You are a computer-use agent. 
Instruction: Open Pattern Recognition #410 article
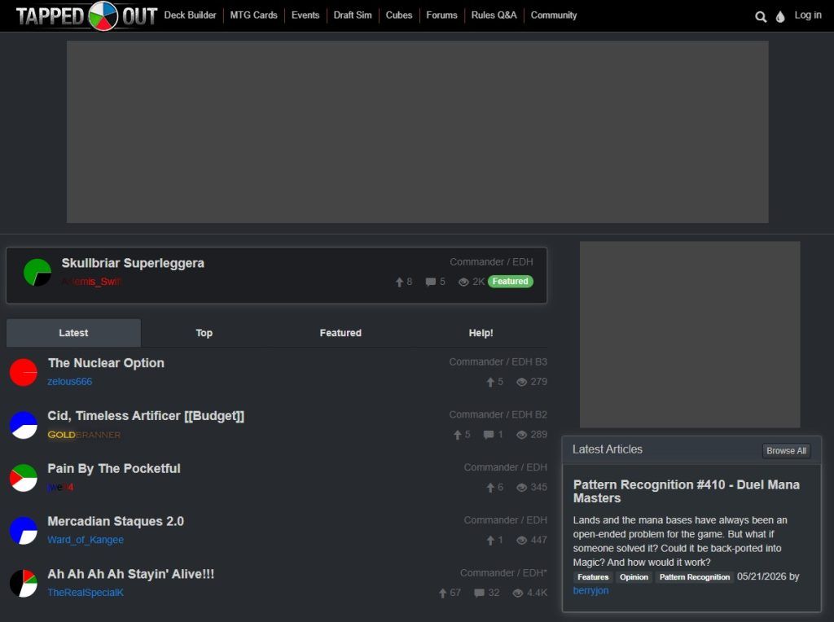tap(686, 491)
